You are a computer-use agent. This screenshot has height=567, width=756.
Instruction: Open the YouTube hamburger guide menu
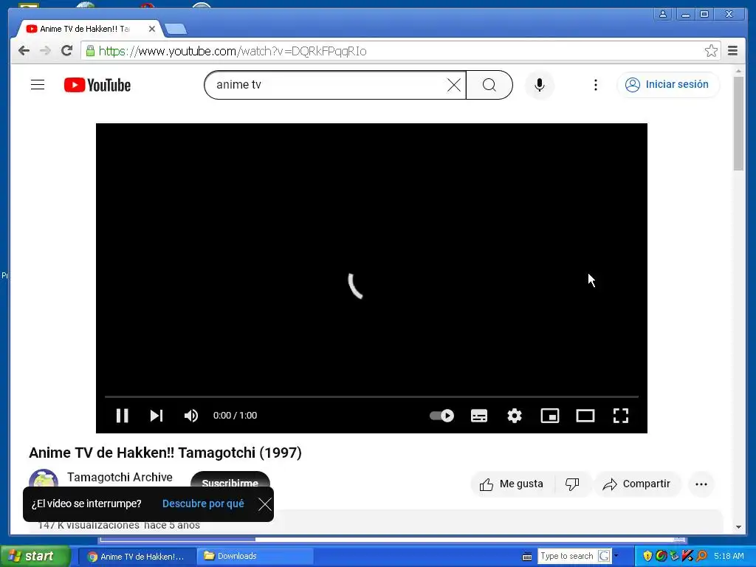tap(38, 85)
